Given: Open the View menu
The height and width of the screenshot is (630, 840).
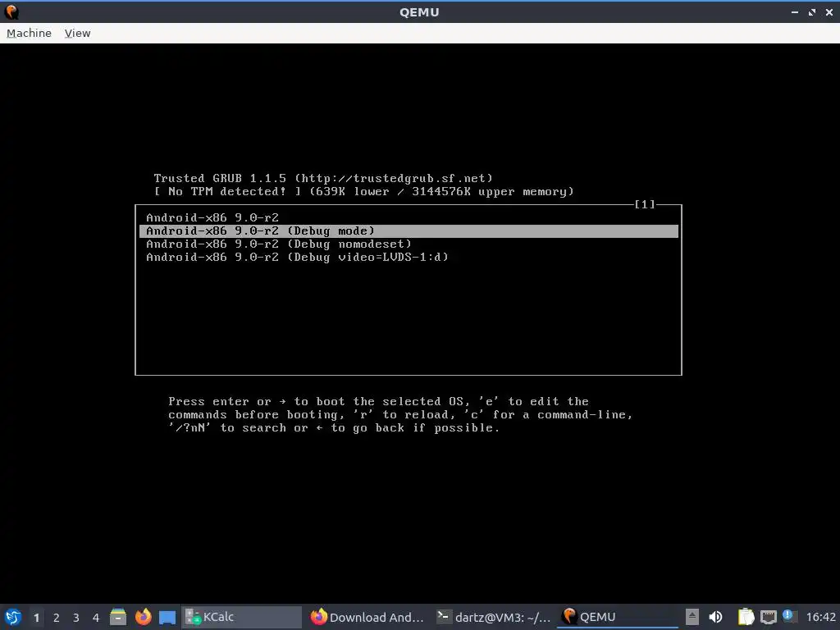Looking at the screenshot, I should click(x=77, y=33).
